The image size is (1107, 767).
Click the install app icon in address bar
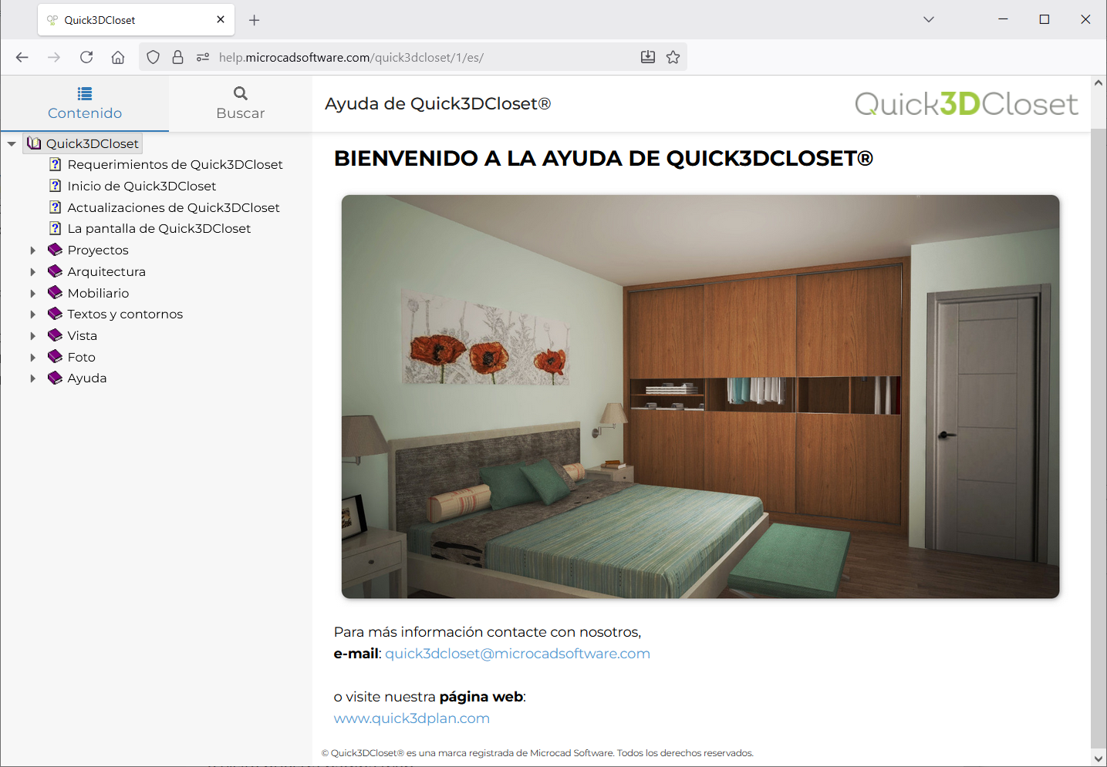click(x=648, y=57)
